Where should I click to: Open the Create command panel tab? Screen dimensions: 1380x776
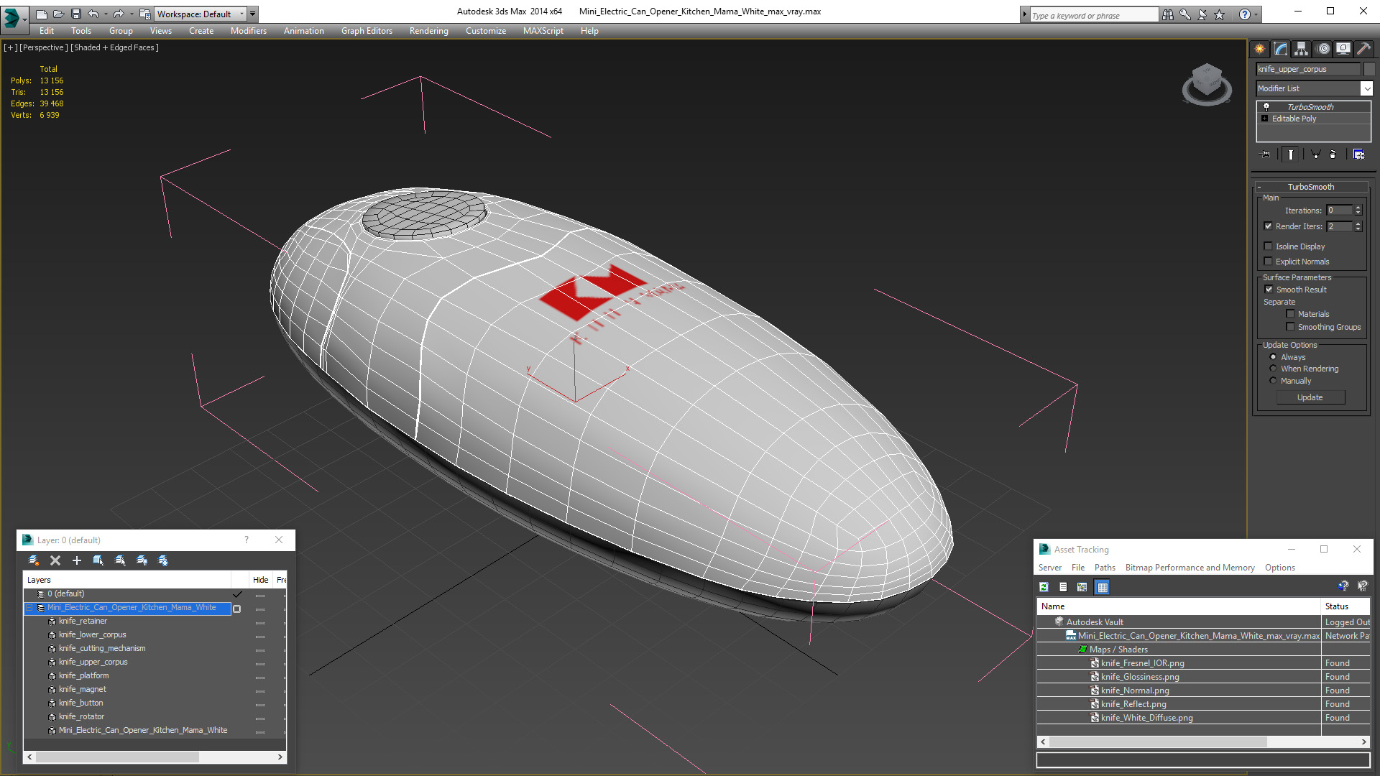tap(1259, 49)
